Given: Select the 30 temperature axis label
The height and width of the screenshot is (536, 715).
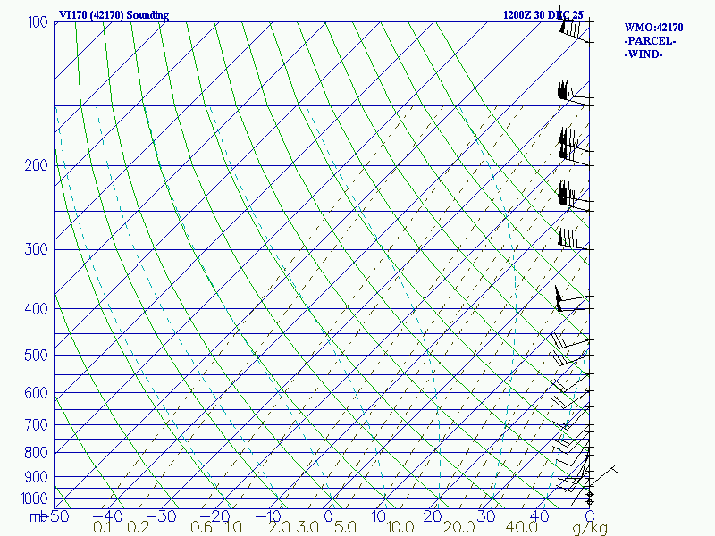Looking at the screenshot, I should point(485,516).
